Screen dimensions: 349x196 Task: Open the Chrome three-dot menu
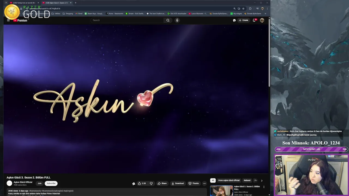tap(267, 8)
